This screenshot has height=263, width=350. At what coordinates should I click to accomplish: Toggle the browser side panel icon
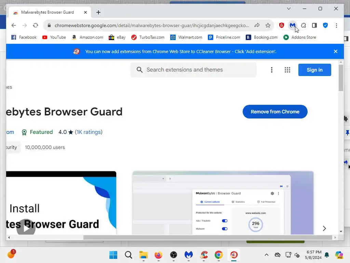[314, 25]
